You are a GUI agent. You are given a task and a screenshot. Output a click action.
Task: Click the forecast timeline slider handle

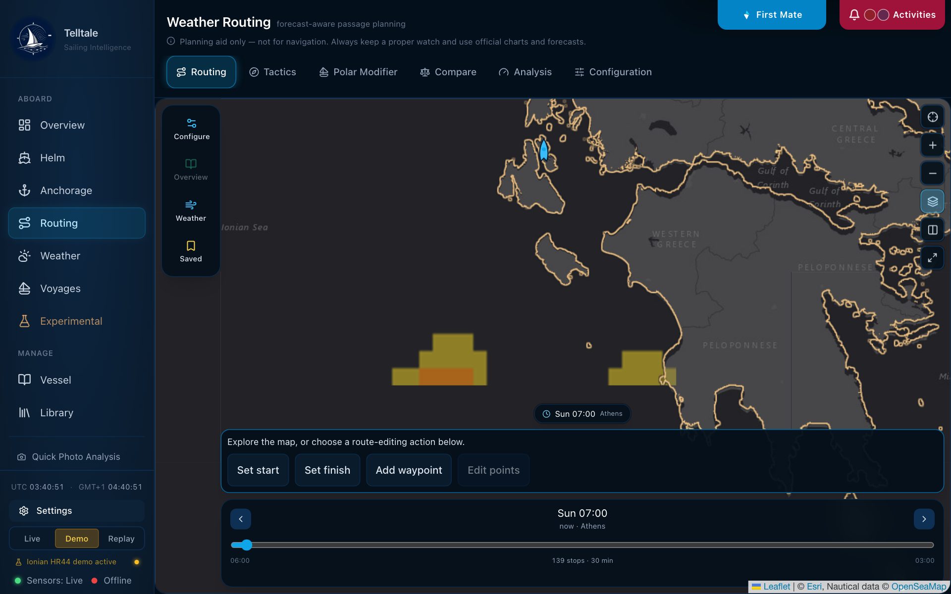[247, 545]
